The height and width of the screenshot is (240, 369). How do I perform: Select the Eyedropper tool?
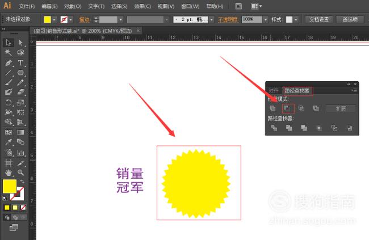click(x=9, y=142)
